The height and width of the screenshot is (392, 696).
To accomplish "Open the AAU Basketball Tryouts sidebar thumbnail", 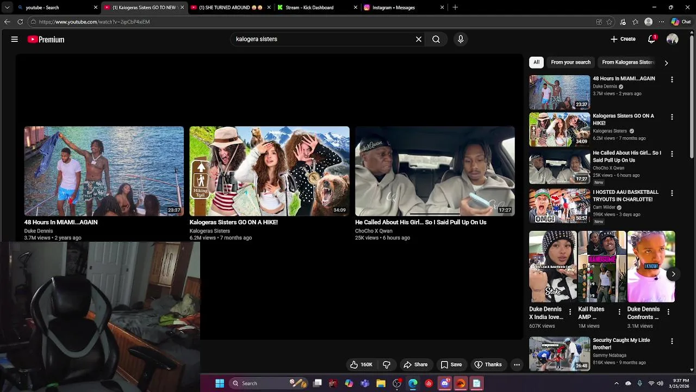I will [560, 206].
